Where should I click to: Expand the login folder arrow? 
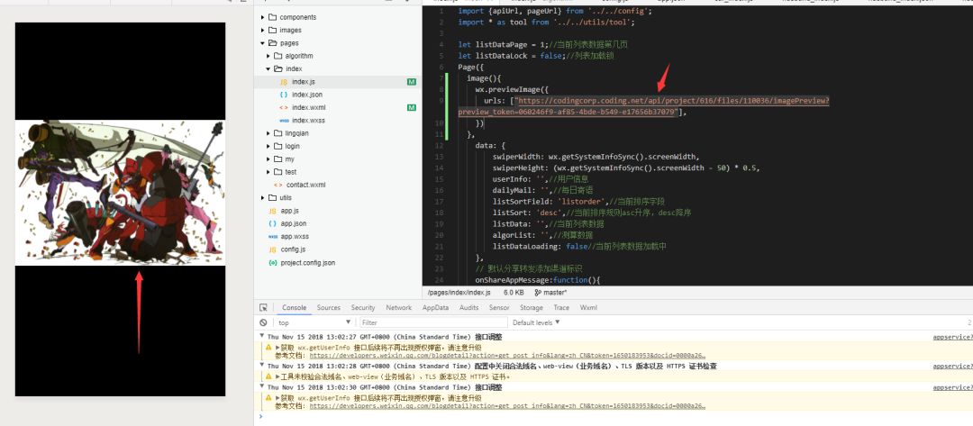(268, 146)
